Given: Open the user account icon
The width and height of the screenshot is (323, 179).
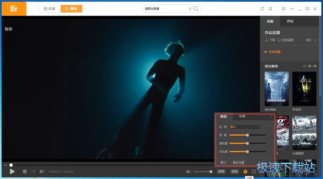Looking at the screenshot, I should click(270, 9).
